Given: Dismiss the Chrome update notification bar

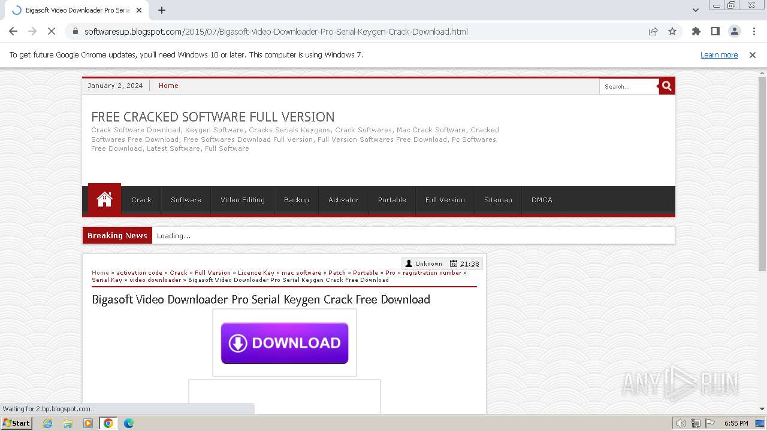Looking at the screenshot, I should click(x=753, y=55).
